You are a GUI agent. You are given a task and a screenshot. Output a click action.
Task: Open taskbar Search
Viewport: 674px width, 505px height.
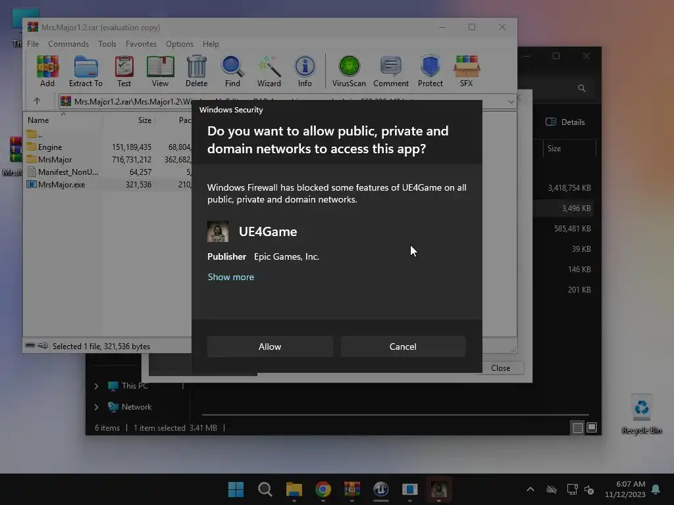[x=265, y=489]
